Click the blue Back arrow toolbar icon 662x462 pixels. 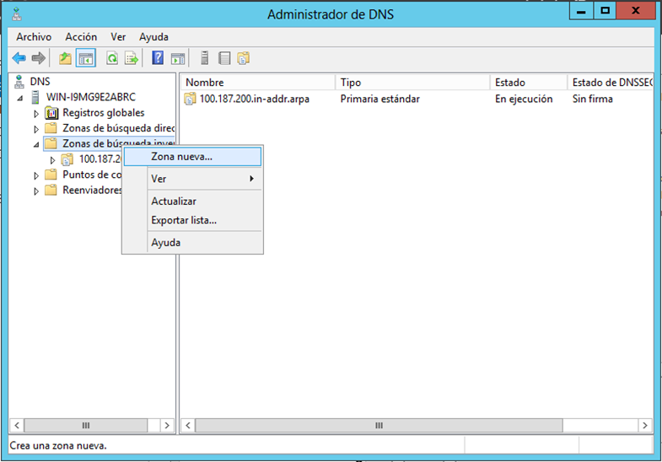point(19,58)
